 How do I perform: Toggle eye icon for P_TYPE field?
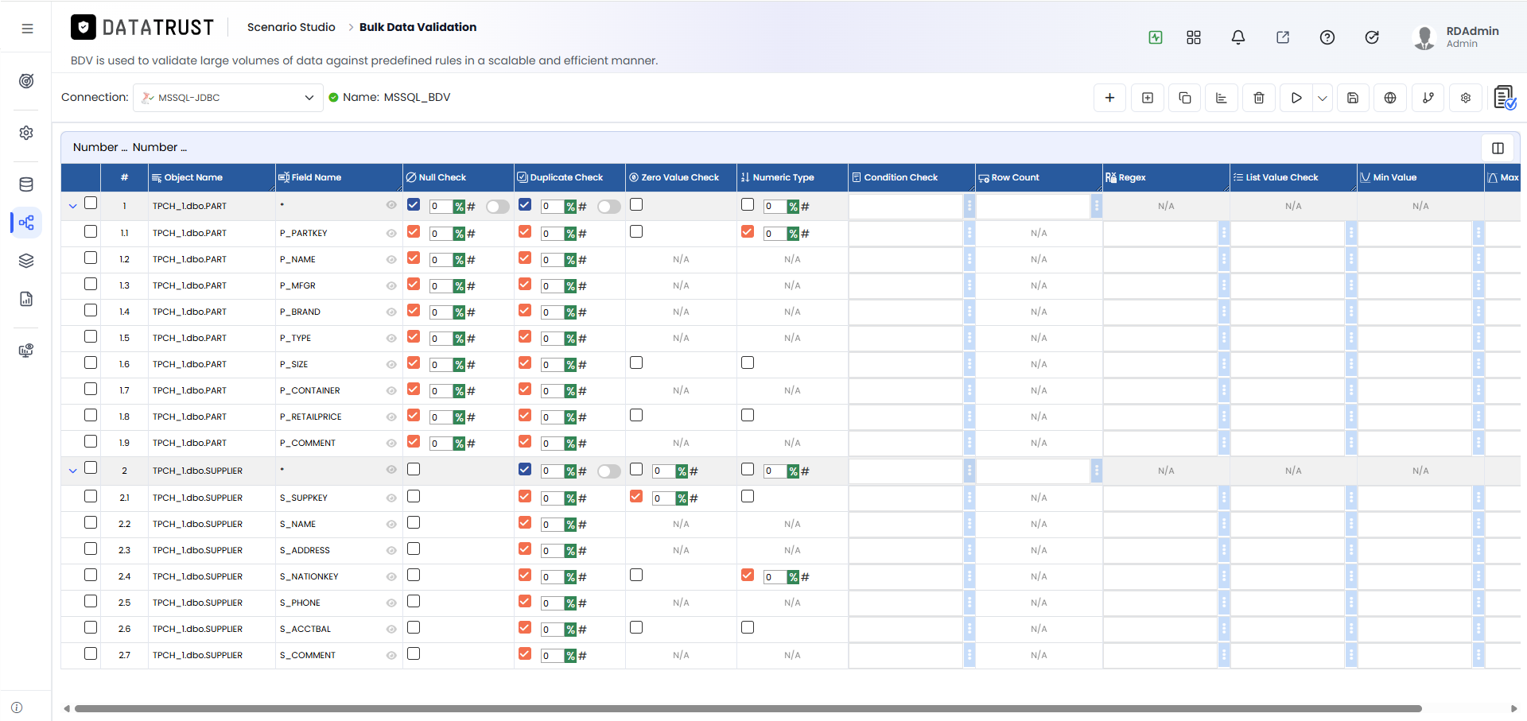391,338
